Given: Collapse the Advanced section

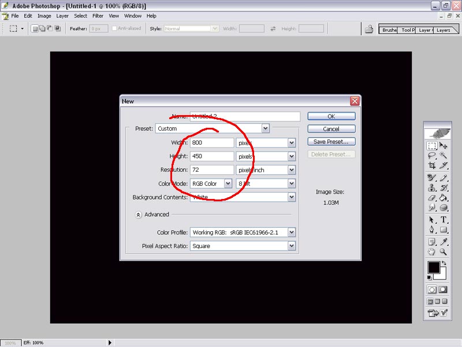Looking at the screenshot, I should tap(139, 215).
